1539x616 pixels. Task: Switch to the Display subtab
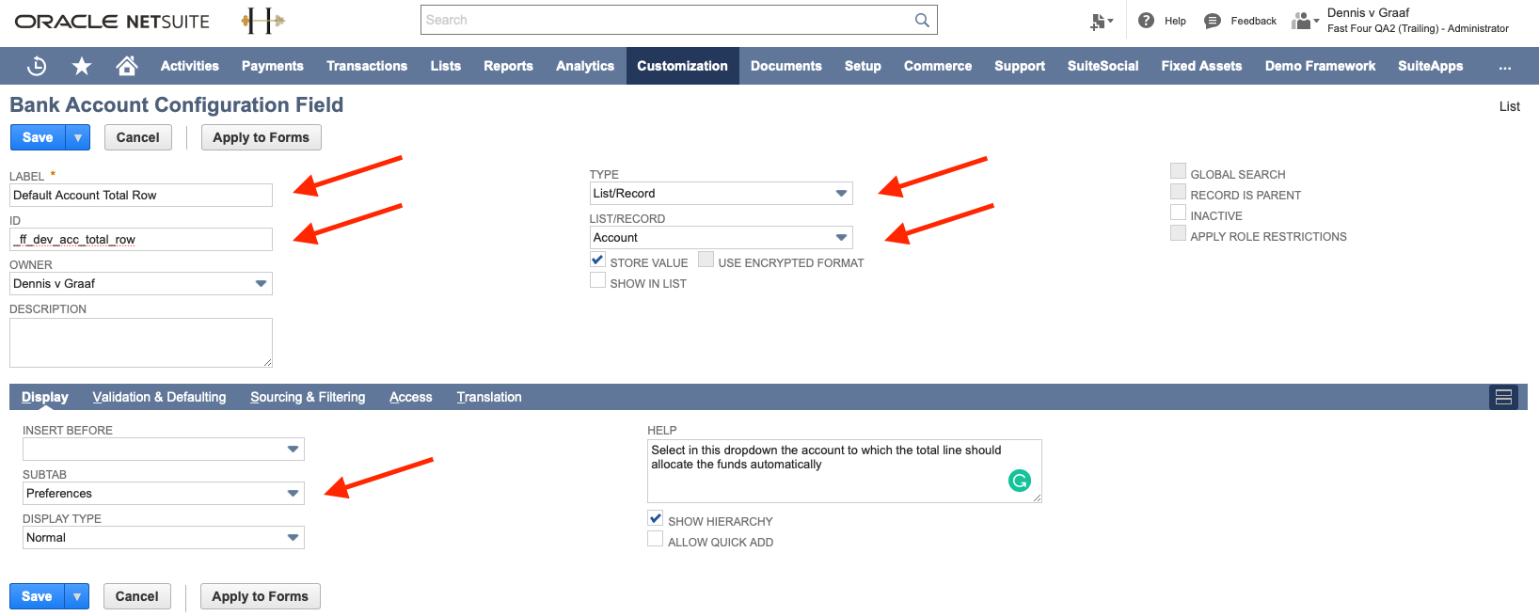click(45, 397)
